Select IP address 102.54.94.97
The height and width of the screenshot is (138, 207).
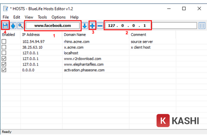[x=33, y=42]
